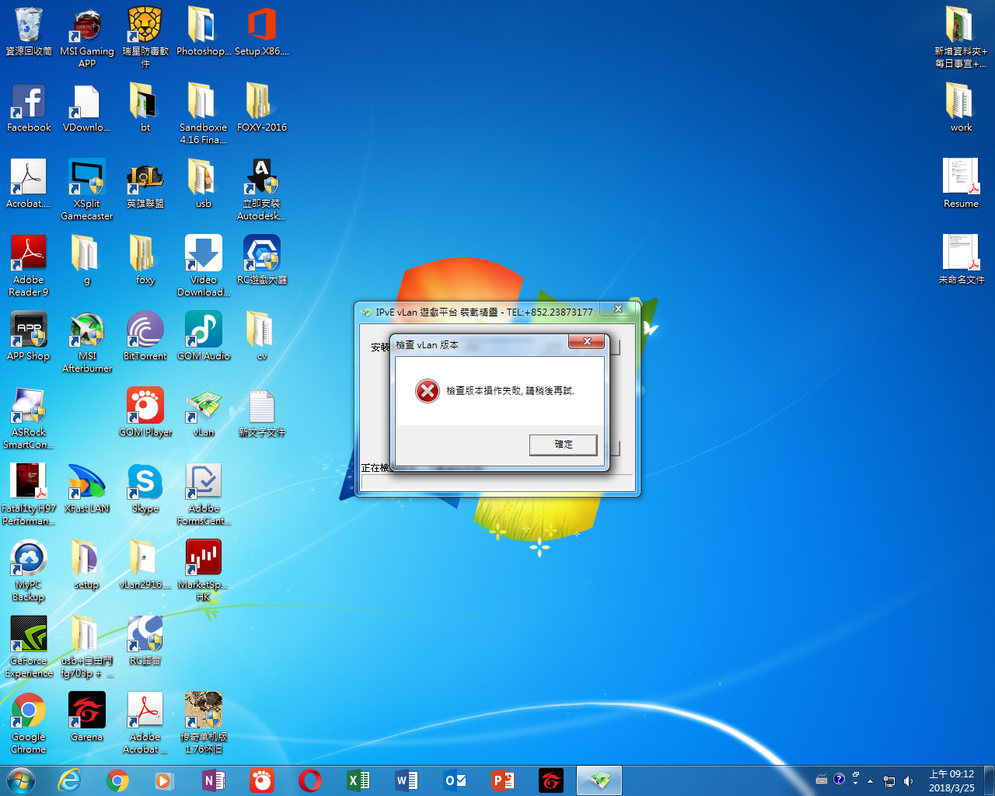Image resolution: width=995 pixels, height=796 pixels.
Task: Click the Windows Start button
Action: point(21,780)
